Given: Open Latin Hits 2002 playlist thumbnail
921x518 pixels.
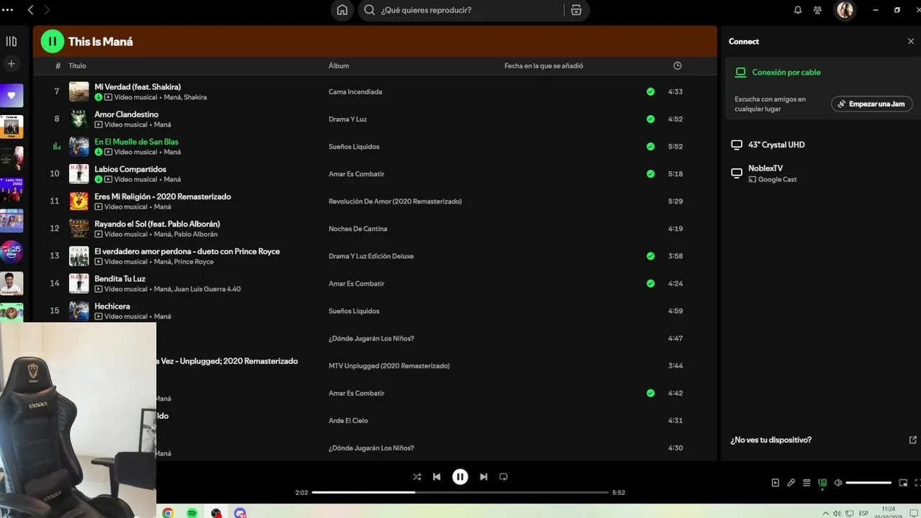Looking at the screenshot, I should [12, 189].
